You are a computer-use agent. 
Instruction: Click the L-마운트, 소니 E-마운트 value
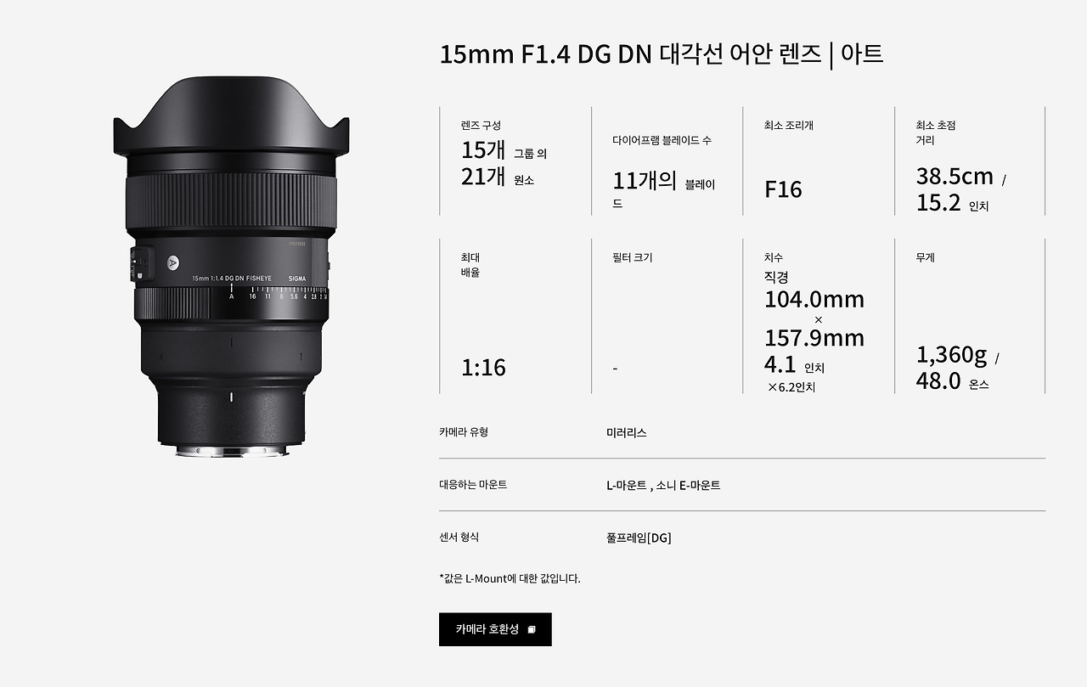point(663,486)
